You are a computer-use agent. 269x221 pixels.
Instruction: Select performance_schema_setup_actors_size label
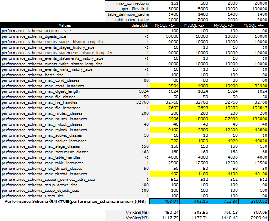(65, 185)
